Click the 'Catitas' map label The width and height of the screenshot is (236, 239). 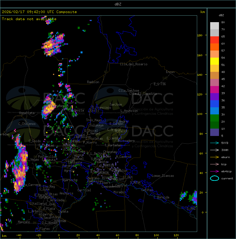[147, 190]
